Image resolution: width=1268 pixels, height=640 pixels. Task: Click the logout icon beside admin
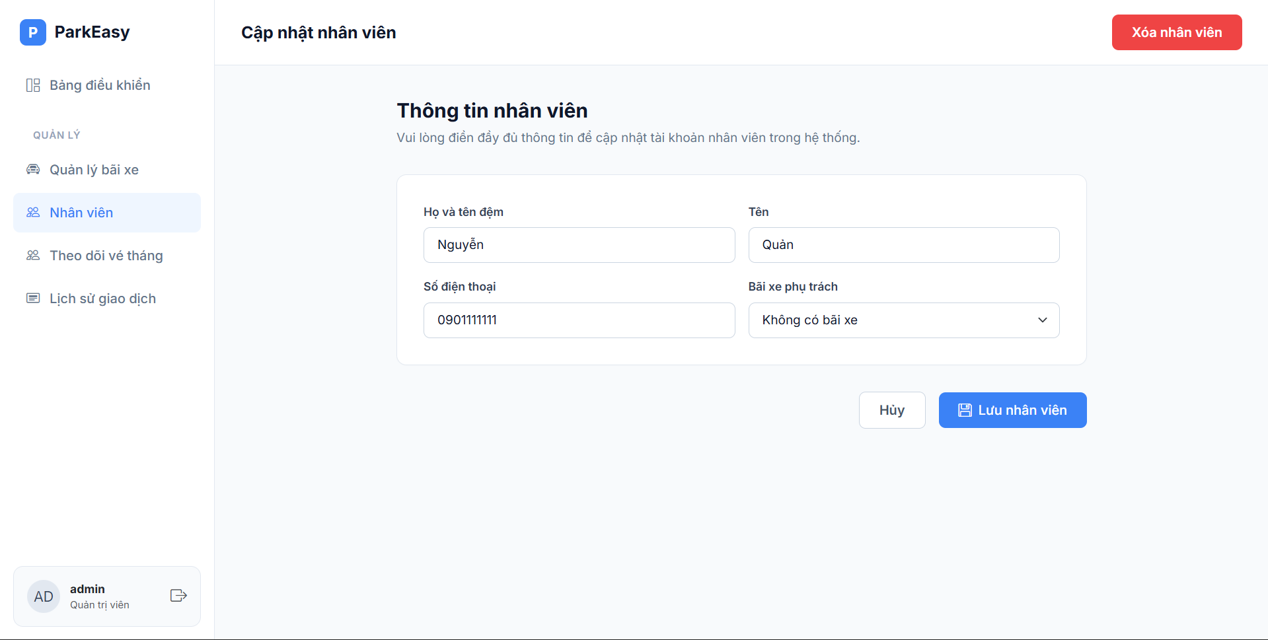tap(178, 596)
